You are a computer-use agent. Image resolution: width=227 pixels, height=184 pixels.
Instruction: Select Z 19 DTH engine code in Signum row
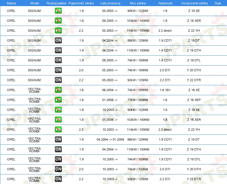[194, 50]
